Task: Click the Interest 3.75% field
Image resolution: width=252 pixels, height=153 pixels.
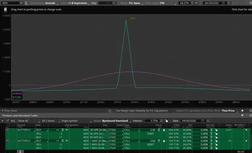Action: (152, 121)
